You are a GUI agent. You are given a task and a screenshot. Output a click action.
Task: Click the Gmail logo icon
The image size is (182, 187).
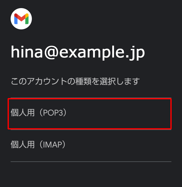[21, 19]
